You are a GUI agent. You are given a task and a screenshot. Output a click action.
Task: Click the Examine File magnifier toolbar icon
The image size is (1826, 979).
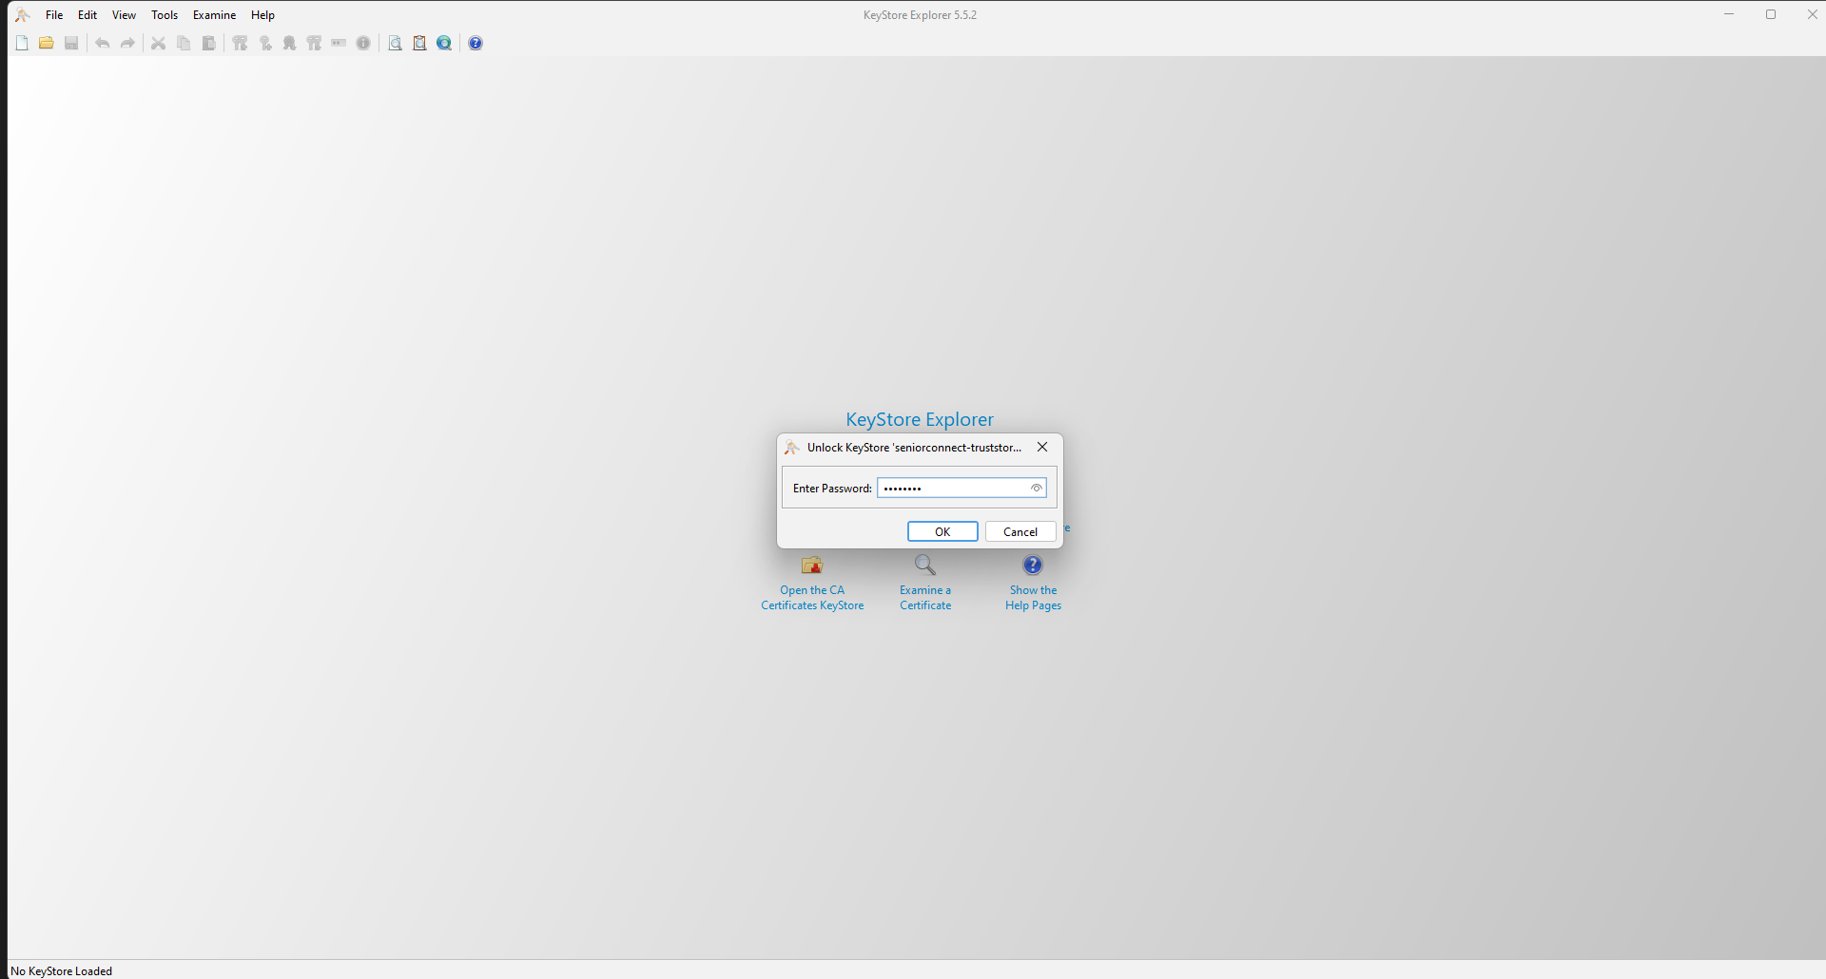(x=395, y=43)
